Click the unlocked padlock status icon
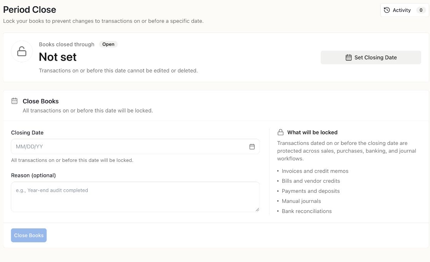The image size is (430, 262). point(22,51)
